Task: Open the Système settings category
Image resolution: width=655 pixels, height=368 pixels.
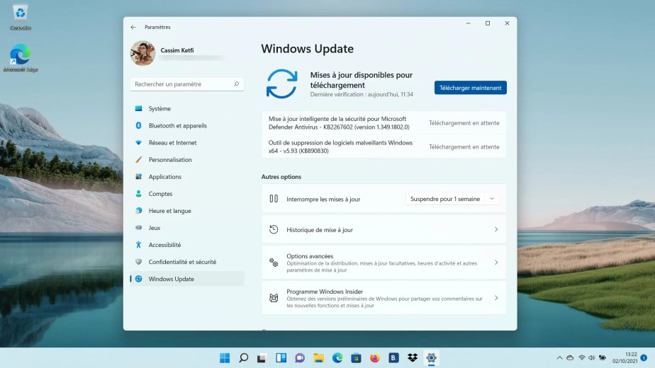Action: pyautogui.click(x=186, y=108)
